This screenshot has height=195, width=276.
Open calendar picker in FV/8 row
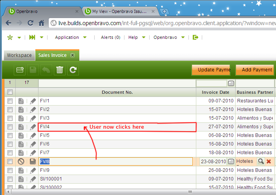click(x=231, y=161)
